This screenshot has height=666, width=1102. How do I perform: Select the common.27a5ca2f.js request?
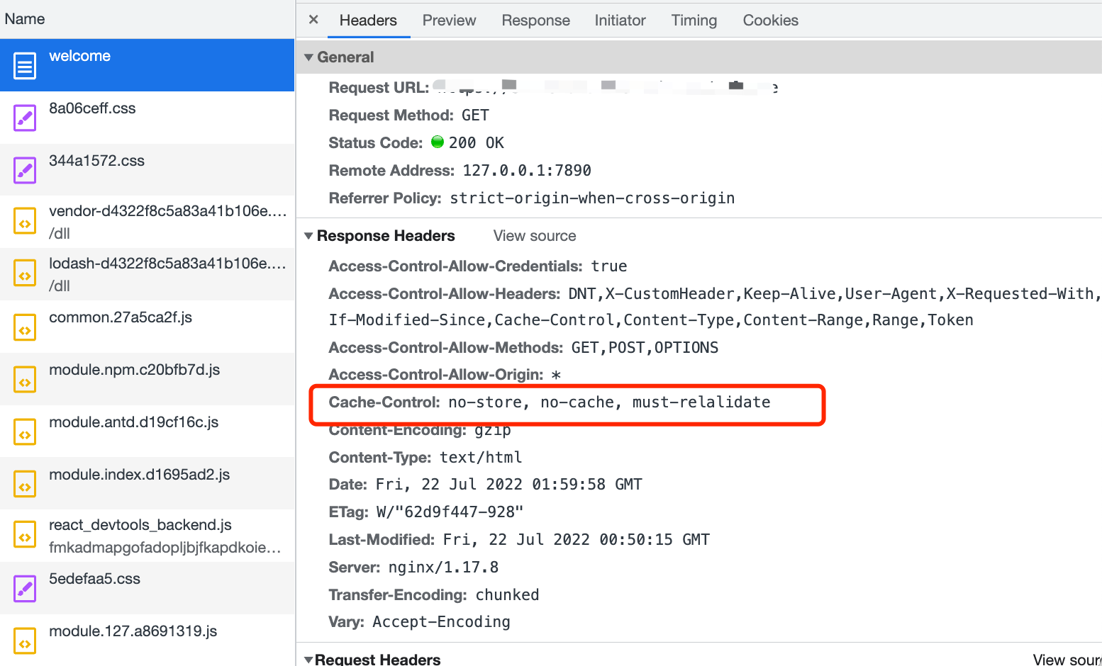pos(148,327)
